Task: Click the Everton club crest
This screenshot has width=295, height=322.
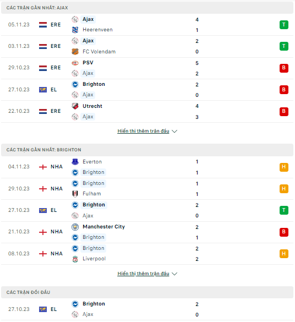Action: point(75,162)
